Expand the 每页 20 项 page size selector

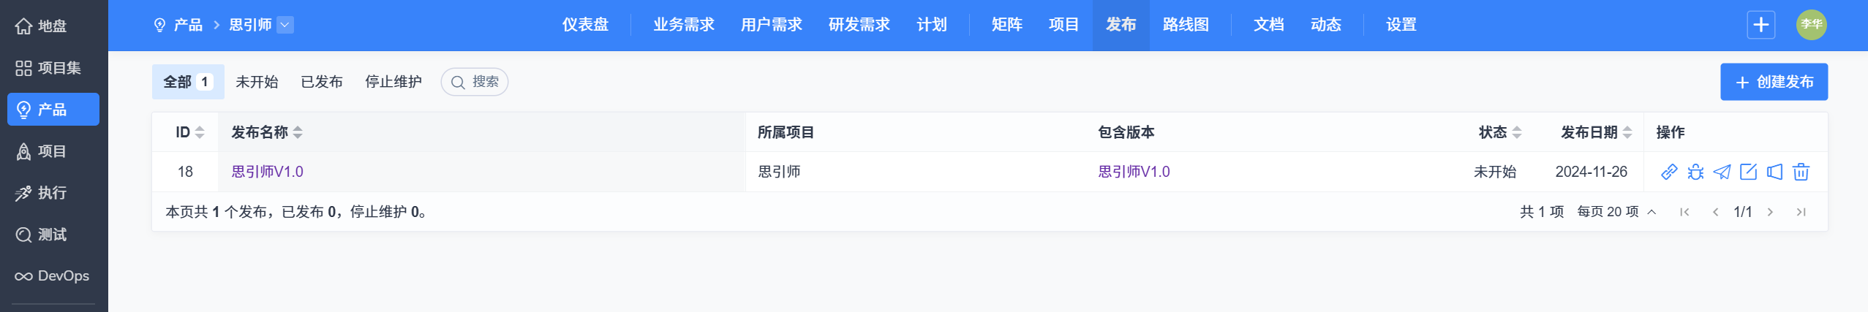[x=1616, y=212]
